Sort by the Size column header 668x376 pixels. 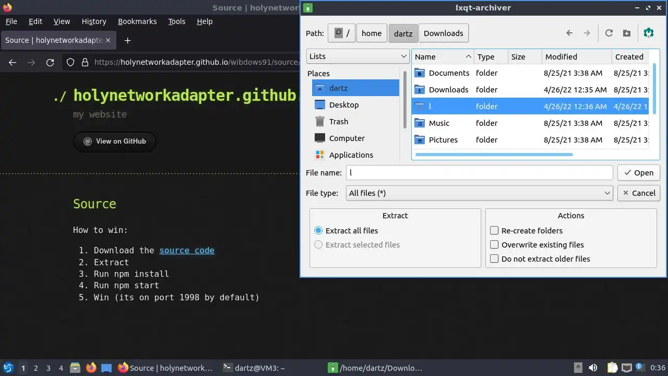click(x=525, y=56)
